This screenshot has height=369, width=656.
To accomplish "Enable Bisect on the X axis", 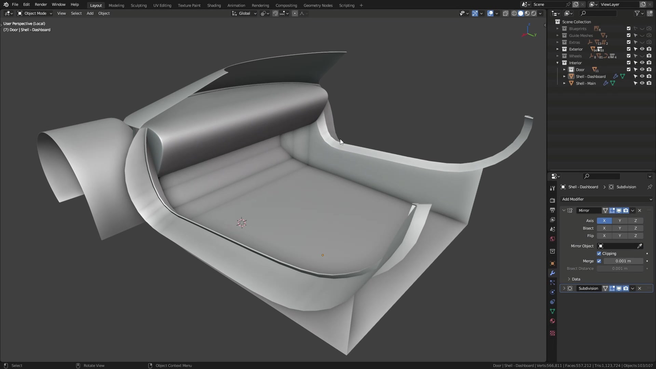I will pyautogui.click(x=604, y=228).
